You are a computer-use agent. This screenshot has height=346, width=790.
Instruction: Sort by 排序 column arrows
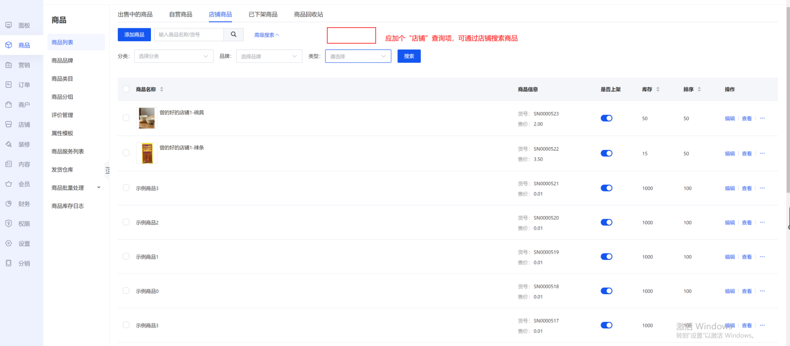pyautogui.click(x=699, y=89)
